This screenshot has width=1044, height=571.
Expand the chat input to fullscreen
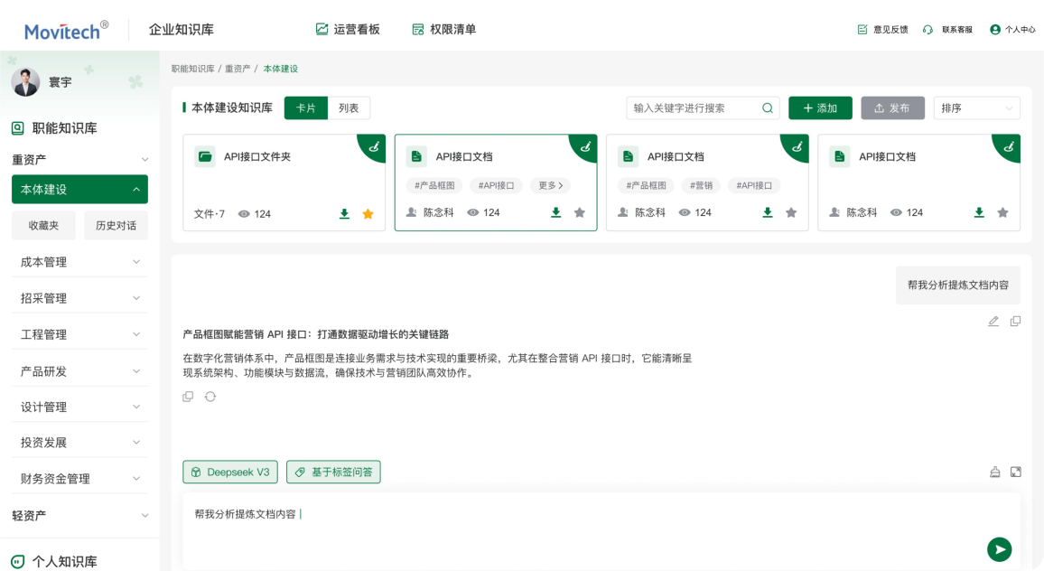pyautogui.click(x=1016, y=472)
